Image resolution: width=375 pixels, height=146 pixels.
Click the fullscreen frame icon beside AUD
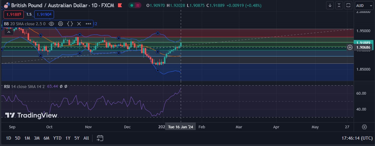pyautogui.click(x=348, y=5)
